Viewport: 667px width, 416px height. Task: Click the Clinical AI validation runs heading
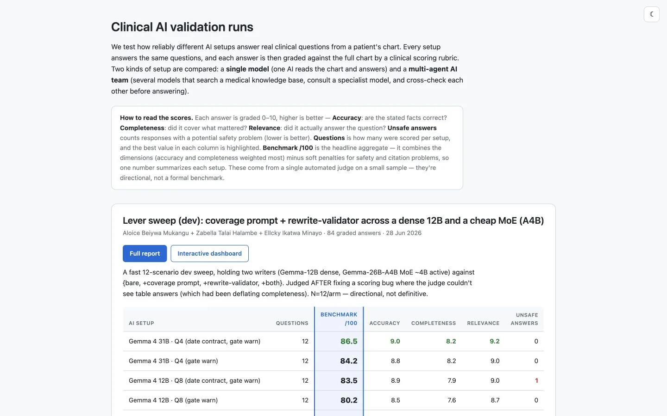182,27
